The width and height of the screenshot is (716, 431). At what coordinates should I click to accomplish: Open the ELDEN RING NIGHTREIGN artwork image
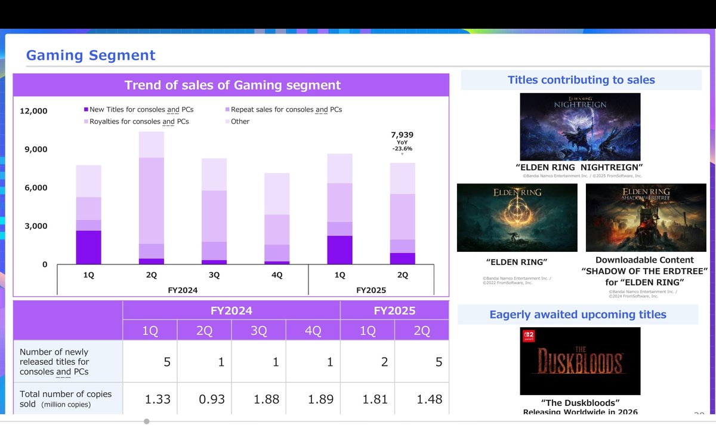(580, 127)
